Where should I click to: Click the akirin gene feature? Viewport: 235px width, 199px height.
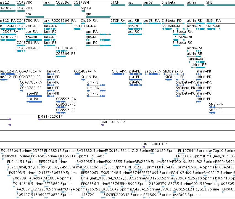(196, 5)
